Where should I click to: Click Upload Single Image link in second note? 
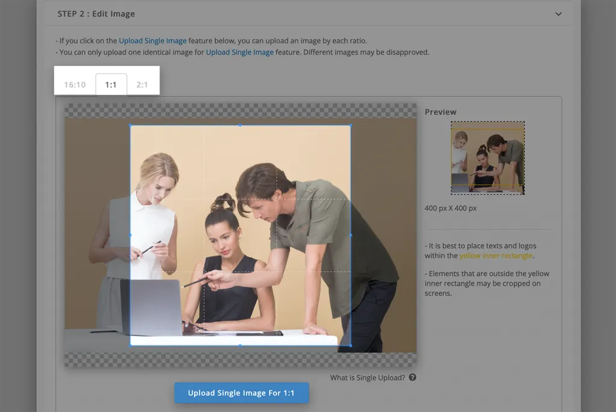239,52
